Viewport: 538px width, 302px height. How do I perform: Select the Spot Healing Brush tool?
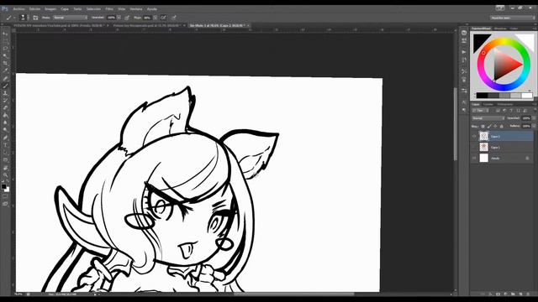pos(5,78)
